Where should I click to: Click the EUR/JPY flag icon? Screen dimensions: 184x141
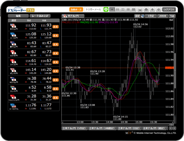13,35
